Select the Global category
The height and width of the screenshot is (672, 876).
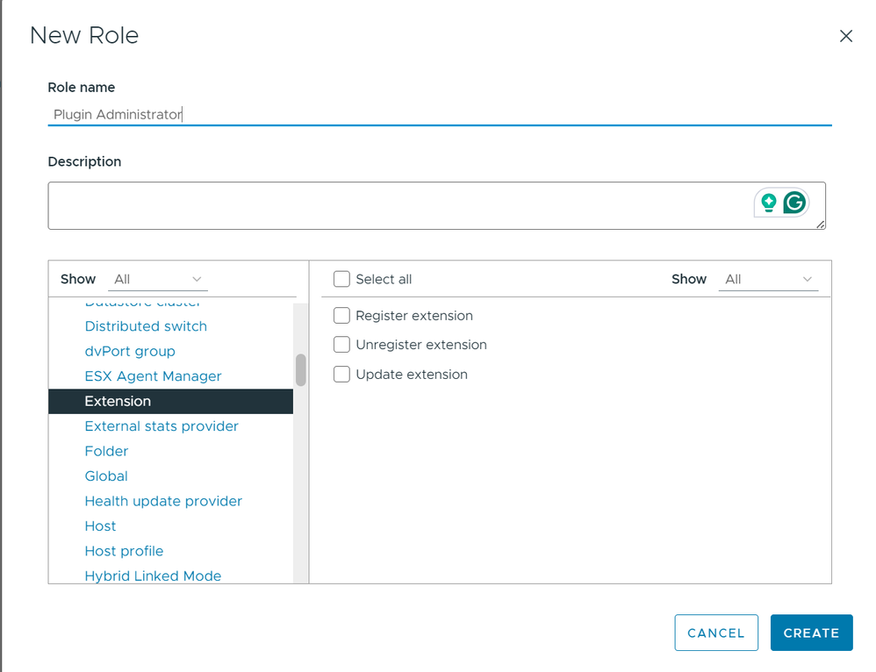click(106, 476)
